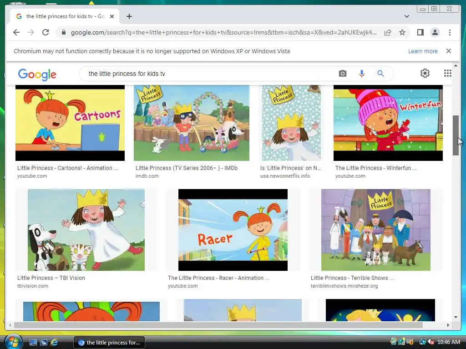
Task: Search by image with the camera icon
Action: click(x=342, y=73)
